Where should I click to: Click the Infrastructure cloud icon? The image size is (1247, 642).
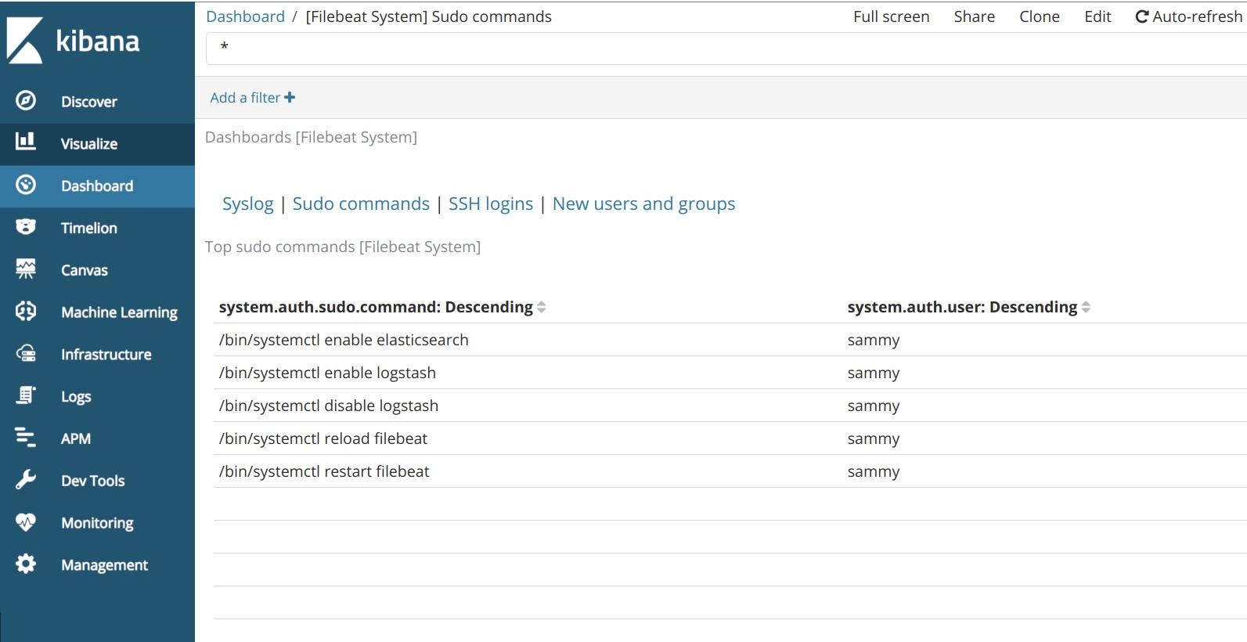[x=26, y=354]
